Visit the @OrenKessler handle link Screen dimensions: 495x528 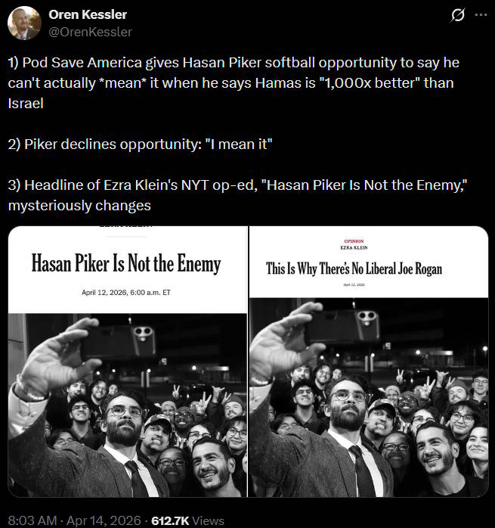pyautogui.click(x=90, y=32)
